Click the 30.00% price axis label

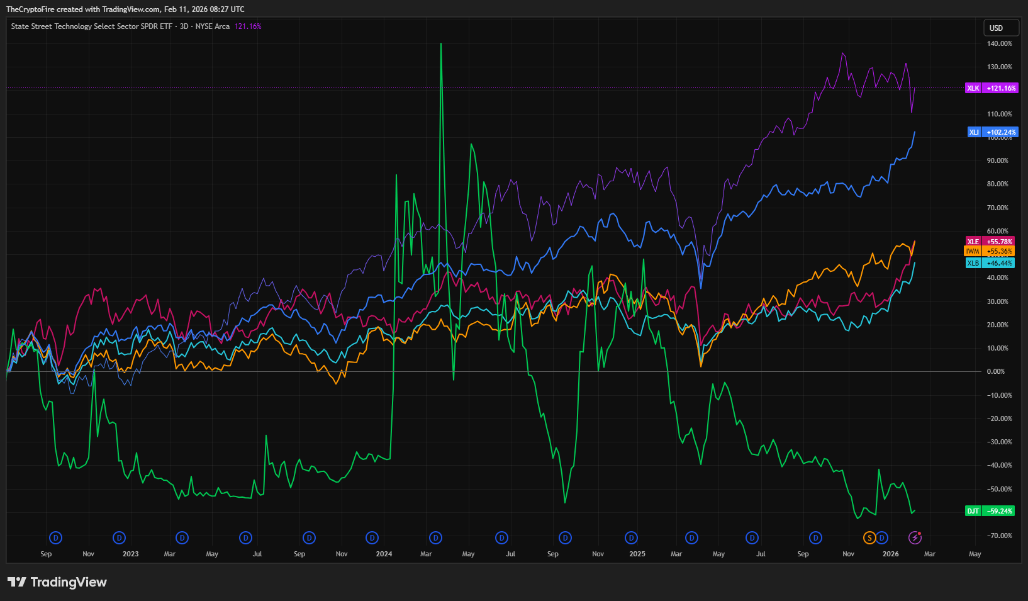click(x=998, y=301)
